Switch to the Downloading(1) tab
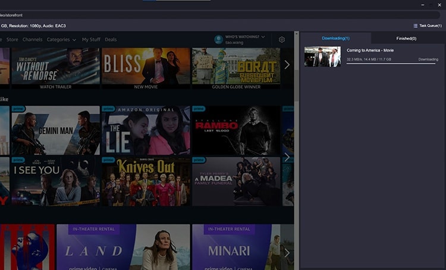The image size is (446, 270). [335, 38]
